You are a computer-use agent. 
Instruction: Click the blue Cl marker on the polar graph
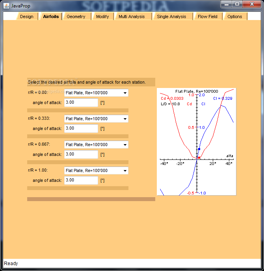199,149
